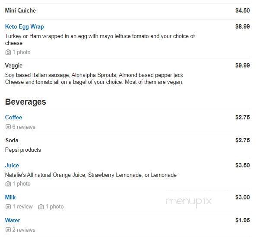The width and height of the screenshot is (266, 237).
Task: Open the Coffee menu item link
Action: click(x=13, y=117)
